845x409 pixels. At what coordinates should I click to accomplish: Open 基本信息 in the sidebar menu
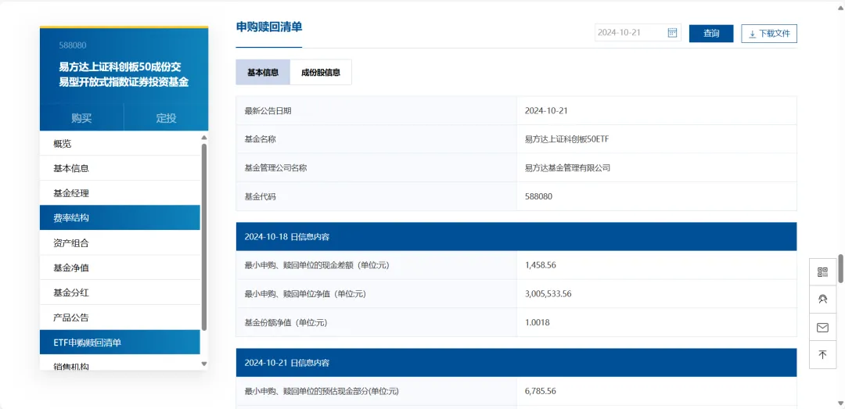(x=120, y=168)
